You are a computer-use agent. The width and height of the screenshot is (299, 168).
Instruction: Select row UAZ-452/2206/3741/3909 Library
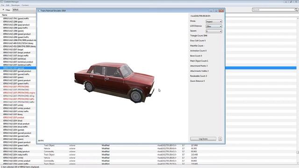[20, 46]
